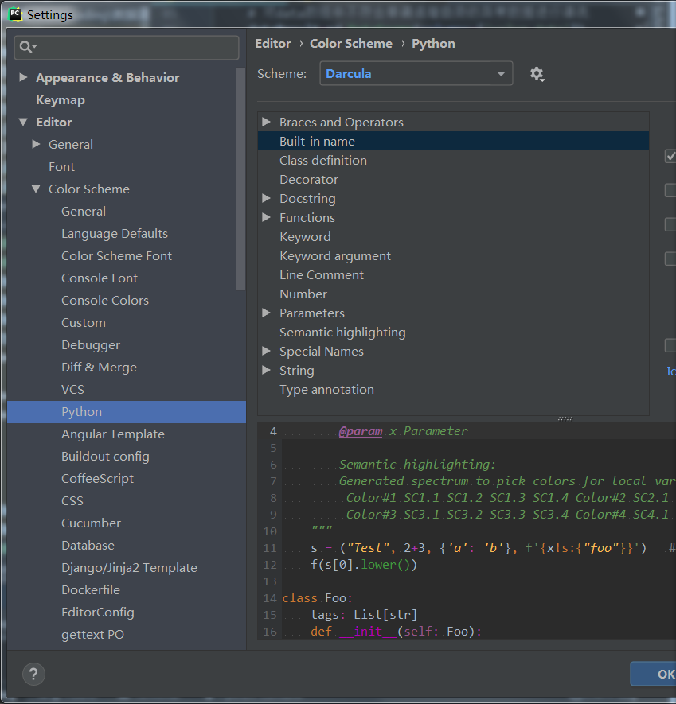Open EditorConfig page
The image size is (676, 704).
pyautogui.click(x=98, y=612)
